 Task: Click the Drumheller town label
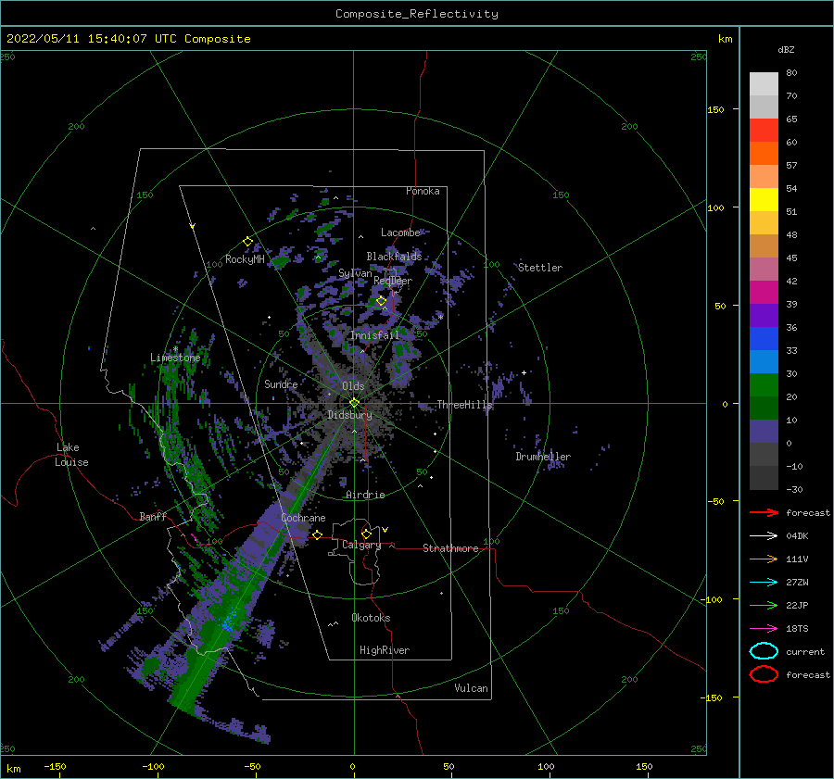click(543, 457)
